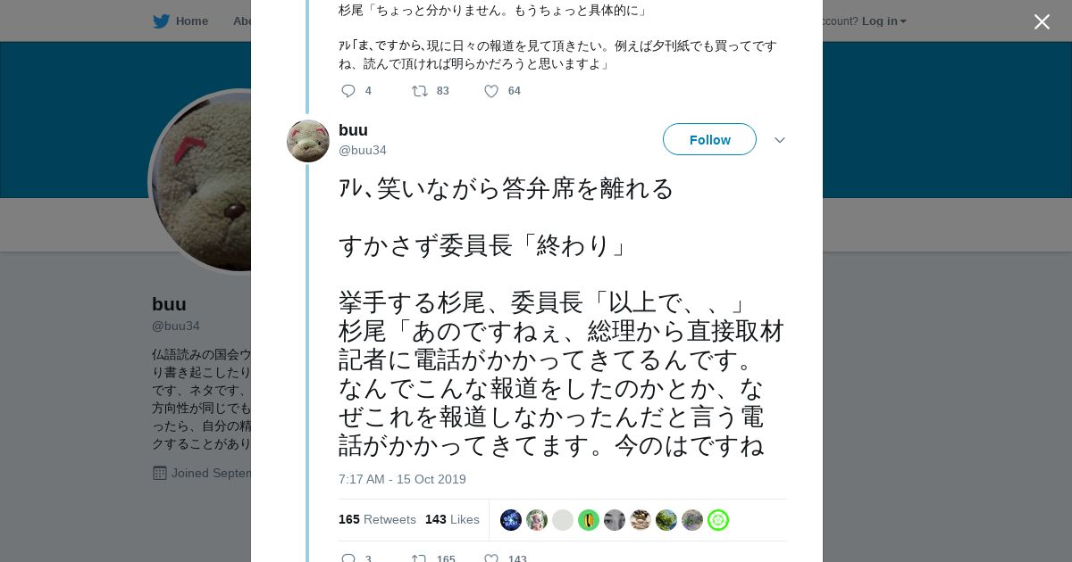
Task: Click the first dark blue liker avatar
Action: (511, 520)
